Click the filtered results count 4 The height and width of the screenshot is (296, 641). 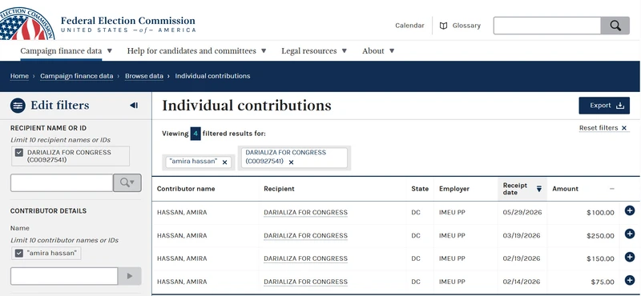(196, 134)
